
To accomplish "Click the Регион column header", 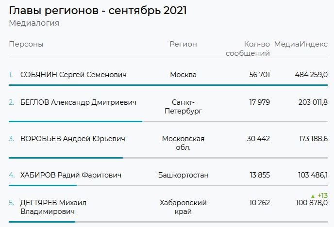I will [x=183, y=44].
